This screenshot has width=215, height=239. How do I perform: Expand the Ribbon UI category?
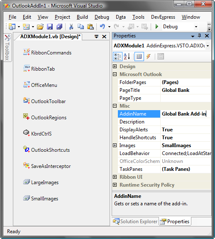coord(115,177)
